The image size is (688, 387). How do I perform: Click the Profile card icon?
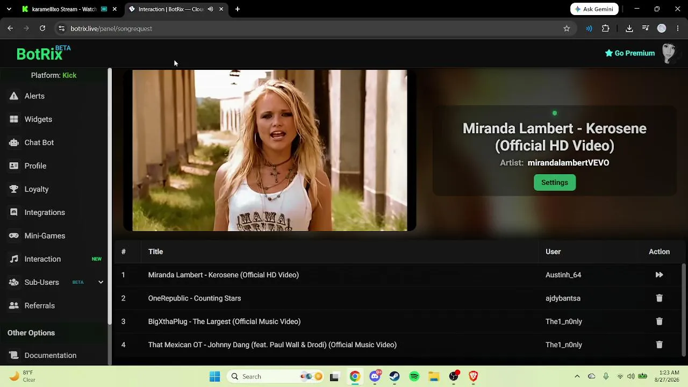click(x=14, y=166)
